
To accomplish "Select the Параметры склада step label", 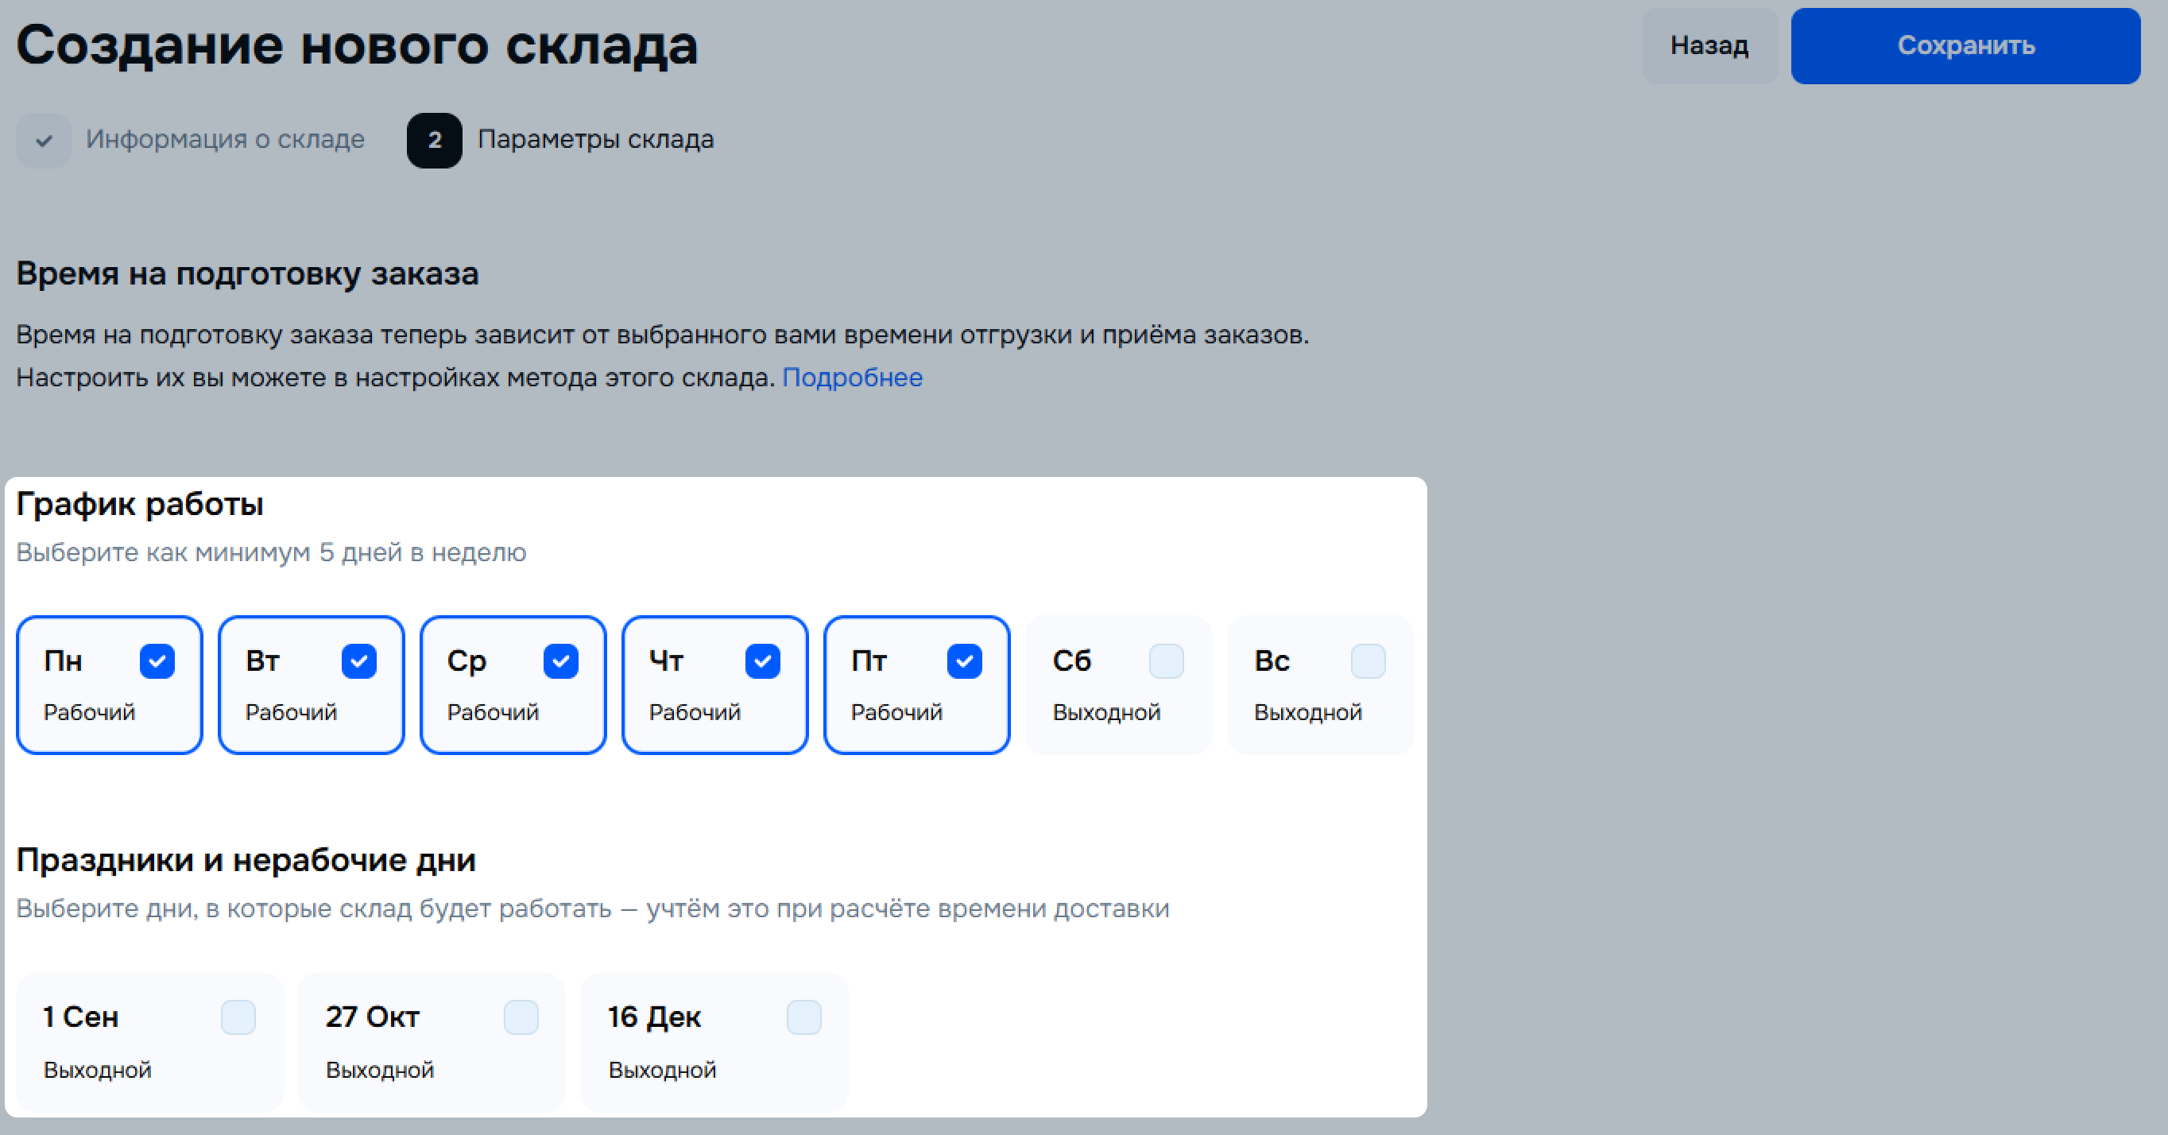I will [596, 139].
